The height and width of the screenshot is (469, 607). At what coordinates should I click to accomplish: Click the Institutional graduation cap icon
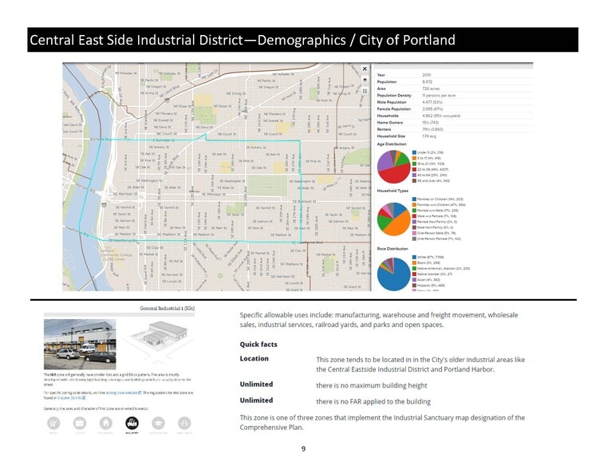[x=159, y=424]
